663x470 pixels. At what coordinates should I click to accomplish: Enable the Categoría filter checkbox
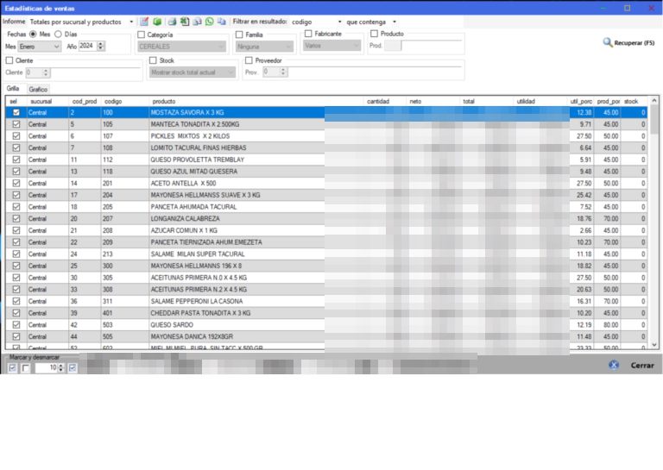coord(142,34)
